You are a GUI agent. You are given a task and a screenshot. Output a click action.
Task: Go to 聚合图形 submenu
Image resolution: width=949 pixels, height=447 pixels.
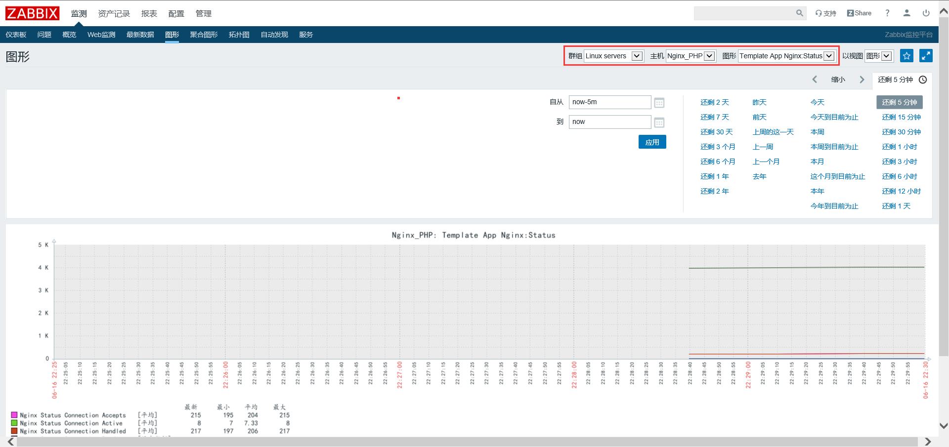[x=204, y=35]
